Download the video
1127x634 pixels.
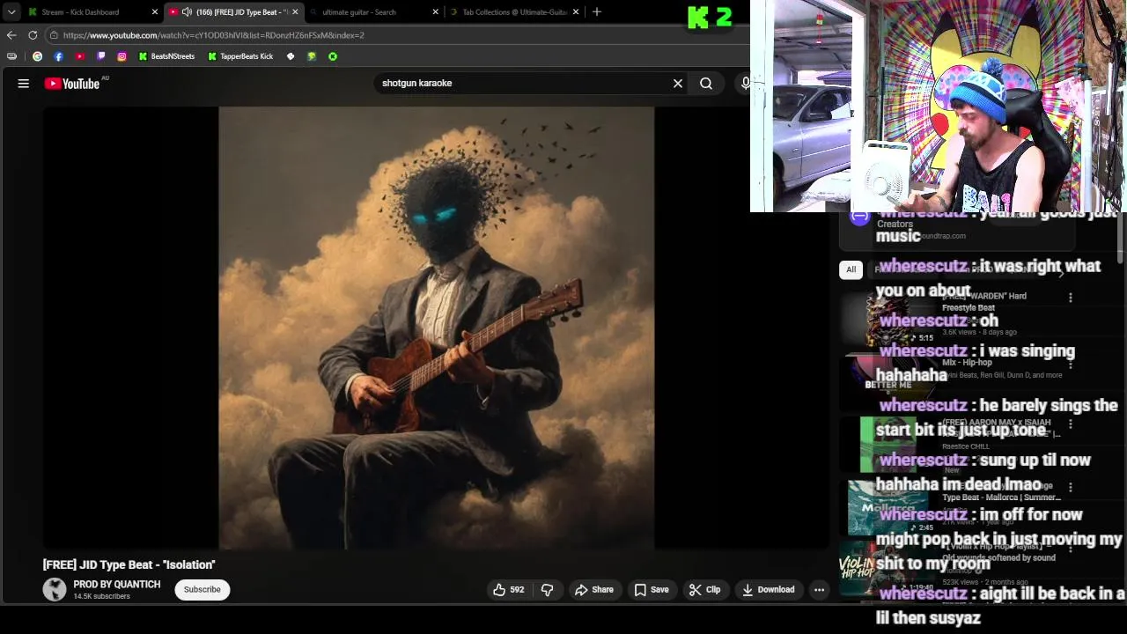click(x=769, y=590)
